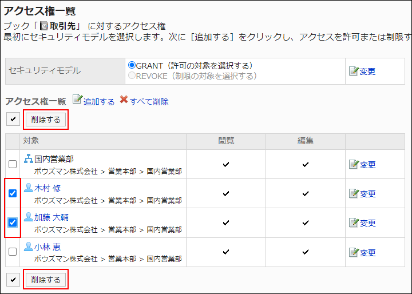Click the edit icon in the 木村 修 row
The height and width of the screenshot is (294, 412).
354,194
